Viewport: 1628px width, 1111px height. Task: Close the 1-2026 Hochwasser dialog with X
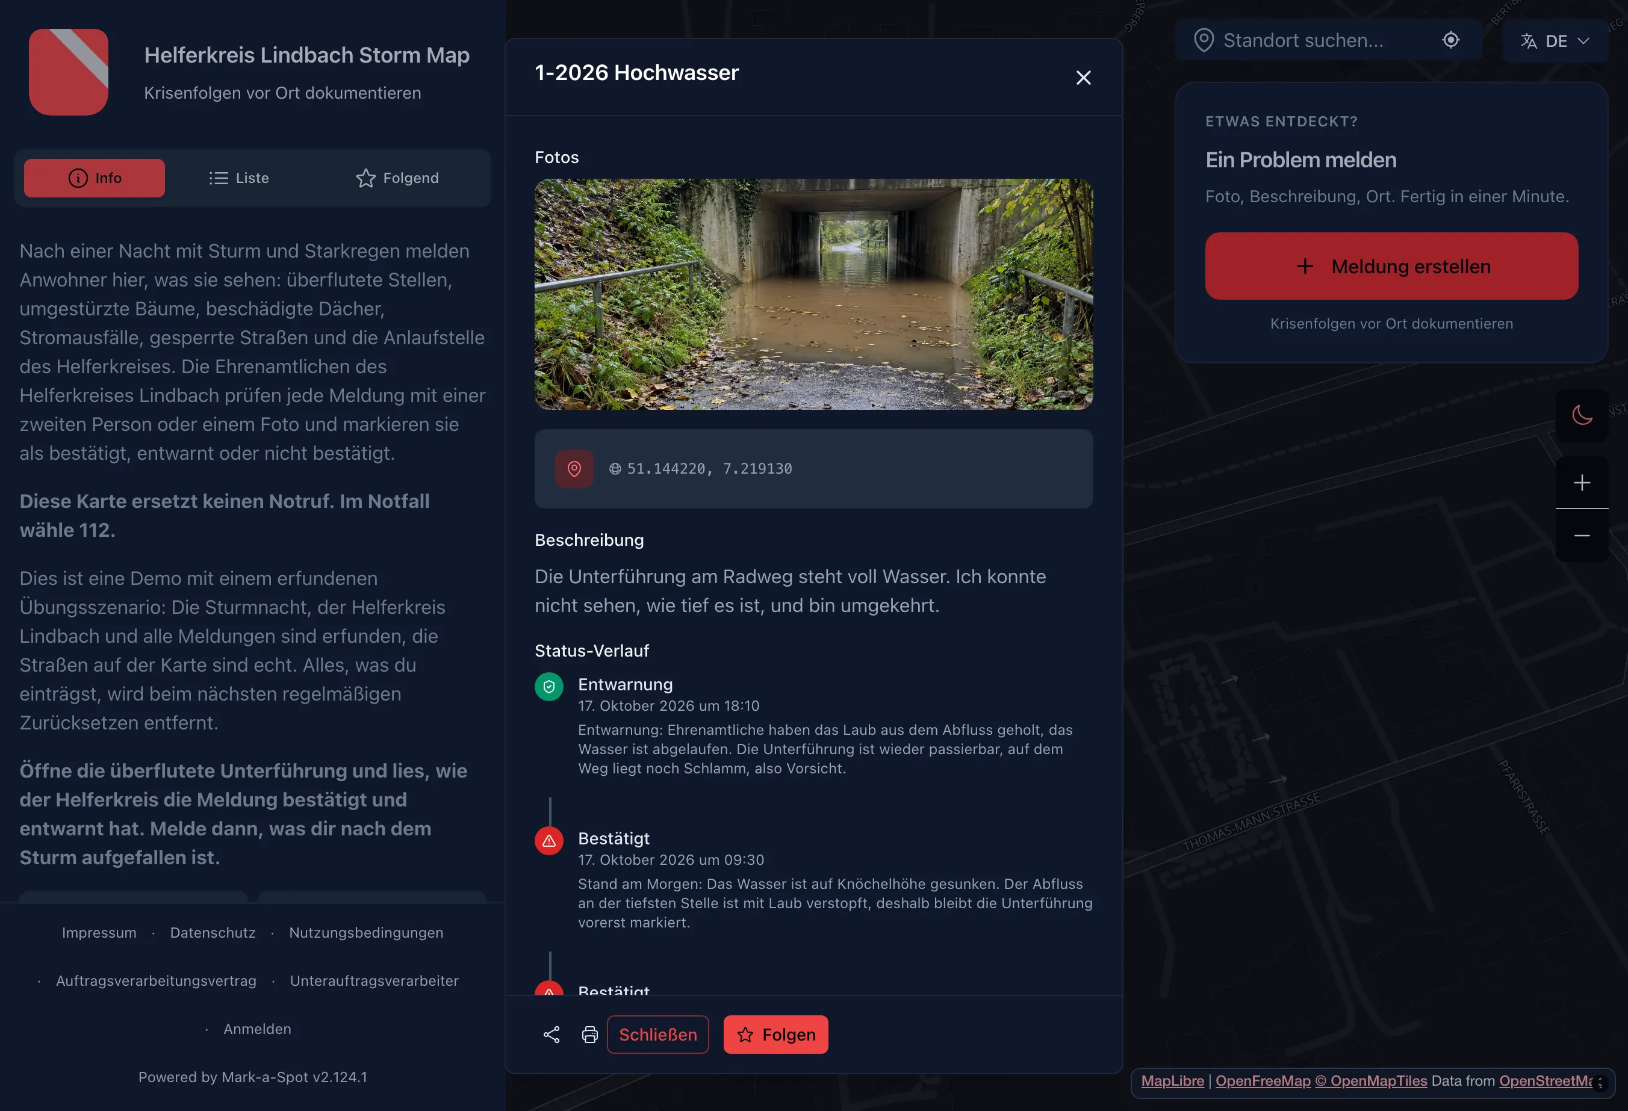click(x=1083, y=78)
